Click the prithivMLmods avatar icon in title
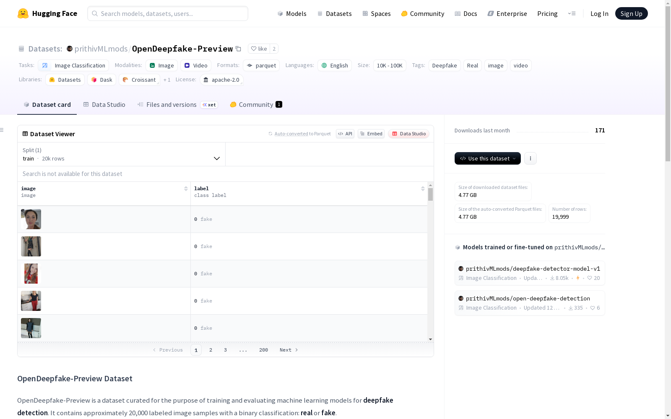Image resolution: width=671 pixels, height=419 pixels. coord(70,49)
